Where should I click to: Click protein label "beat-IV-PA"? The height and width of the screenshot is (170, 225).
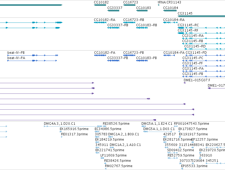pos(16,58)
